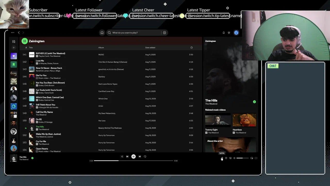Screen dimensions: 330x186
Task: Open the Queue icon
Action: click(x=226, y=158)
